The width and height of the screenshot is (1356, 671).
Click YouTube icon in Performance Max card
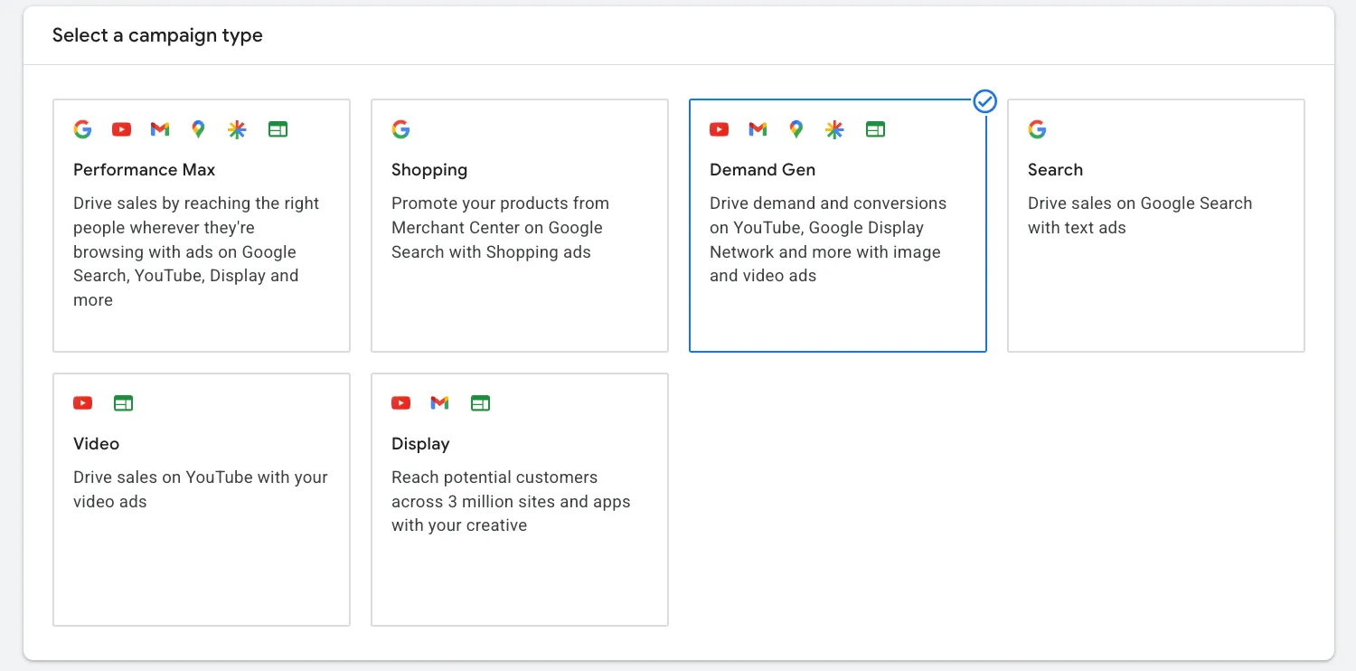tap(121, 129)
